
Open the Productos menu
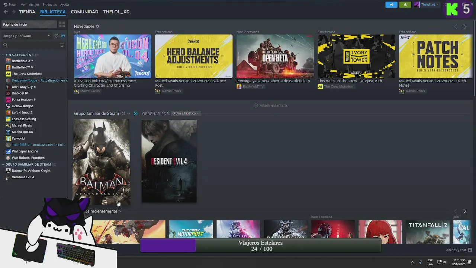[x=50, y=4]
